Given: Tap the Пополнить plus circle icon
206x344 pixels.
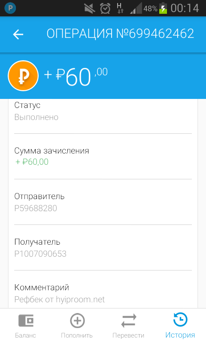Looking at the screenshot, I should pos(77,320).
